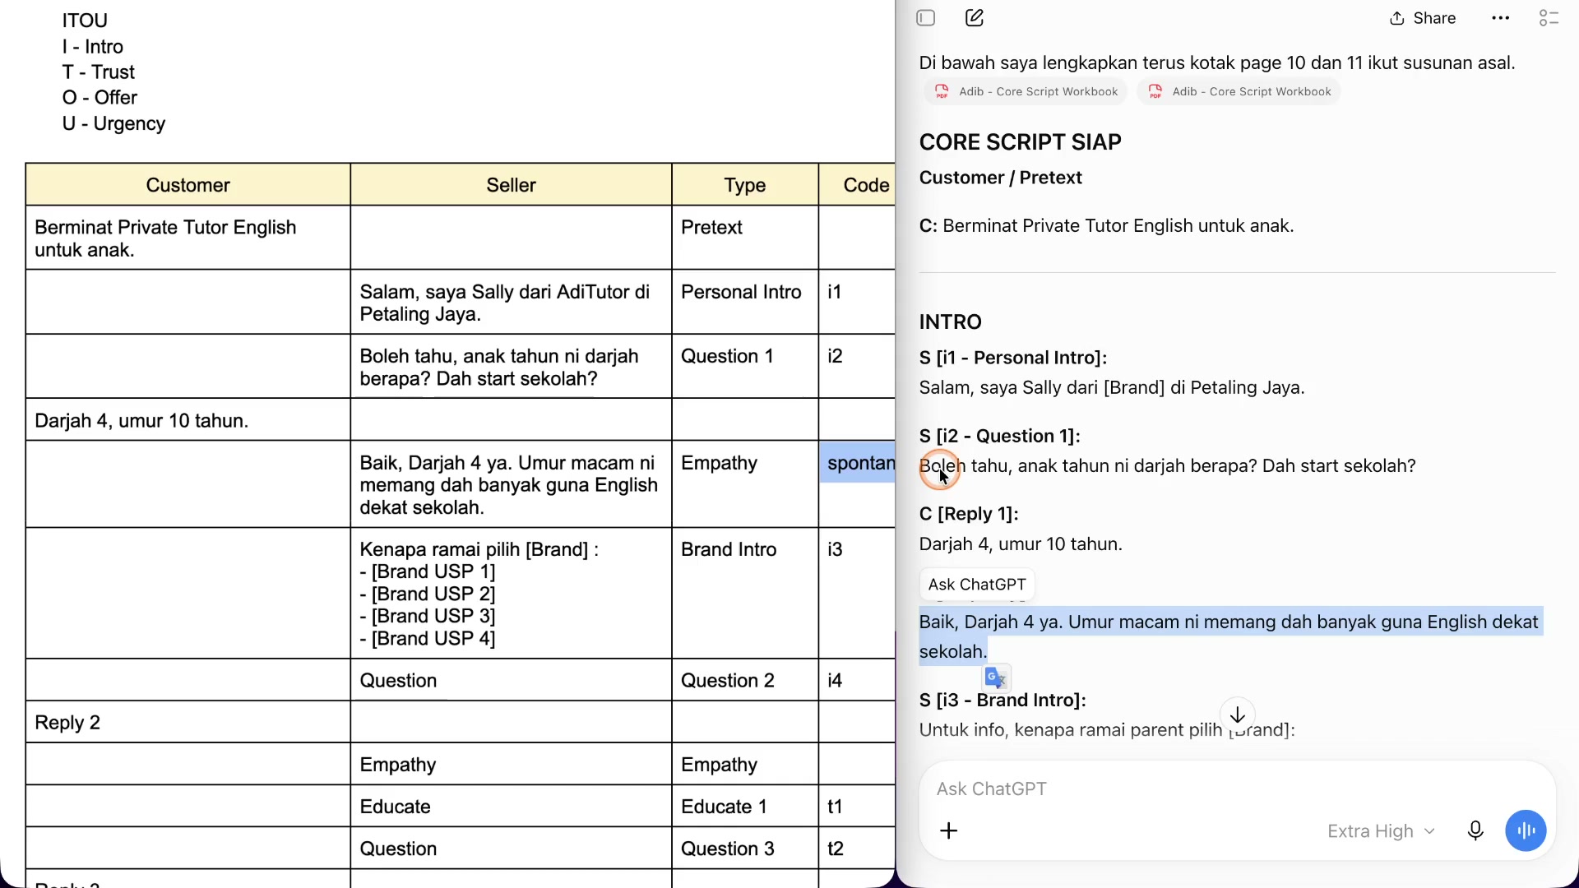Focus the Ask ChatGPT message input field
Viewport: 1579px width, 888px height.
click(x=1237, y=789)
